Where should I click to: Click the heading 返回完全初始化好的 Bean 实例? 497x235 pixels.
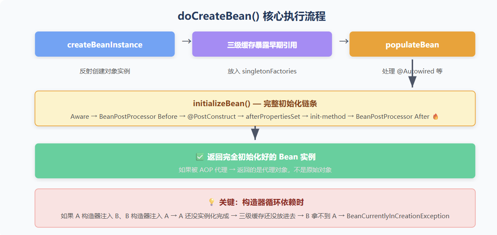click(261, 157)
